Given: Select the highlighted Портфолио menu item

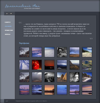Looking at the screenshot, I should (8, 26).
